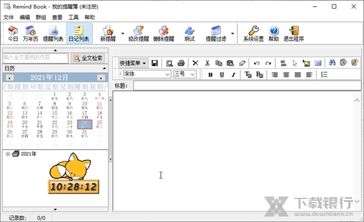
Task: Open the 三号 font size dropdown
Action: pyautogui.click(x=185, y=75)
